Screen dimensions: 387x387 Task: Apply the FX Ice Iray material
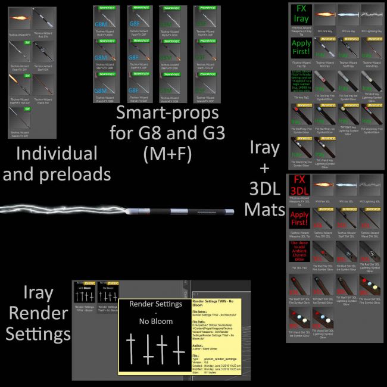pyautogui.click(x=348, y=14)
